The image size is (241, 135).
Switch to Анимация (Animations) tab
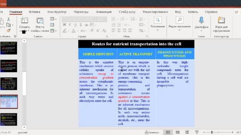point(104,12)
